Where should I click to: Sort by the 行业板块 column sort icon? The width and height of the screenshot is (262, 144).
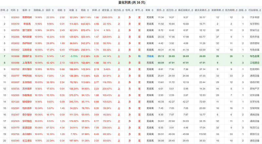259,10
